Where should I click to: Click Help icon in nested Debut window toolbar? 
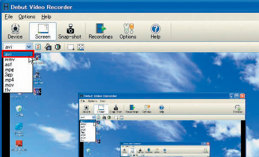point(161,109)
